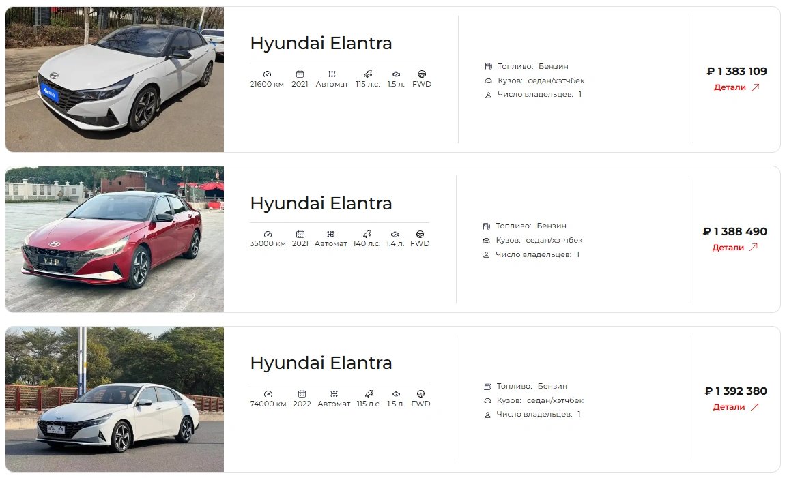Click the steering wheel icon in the first listing
This screenshot has width=787, height=478.
422,74
